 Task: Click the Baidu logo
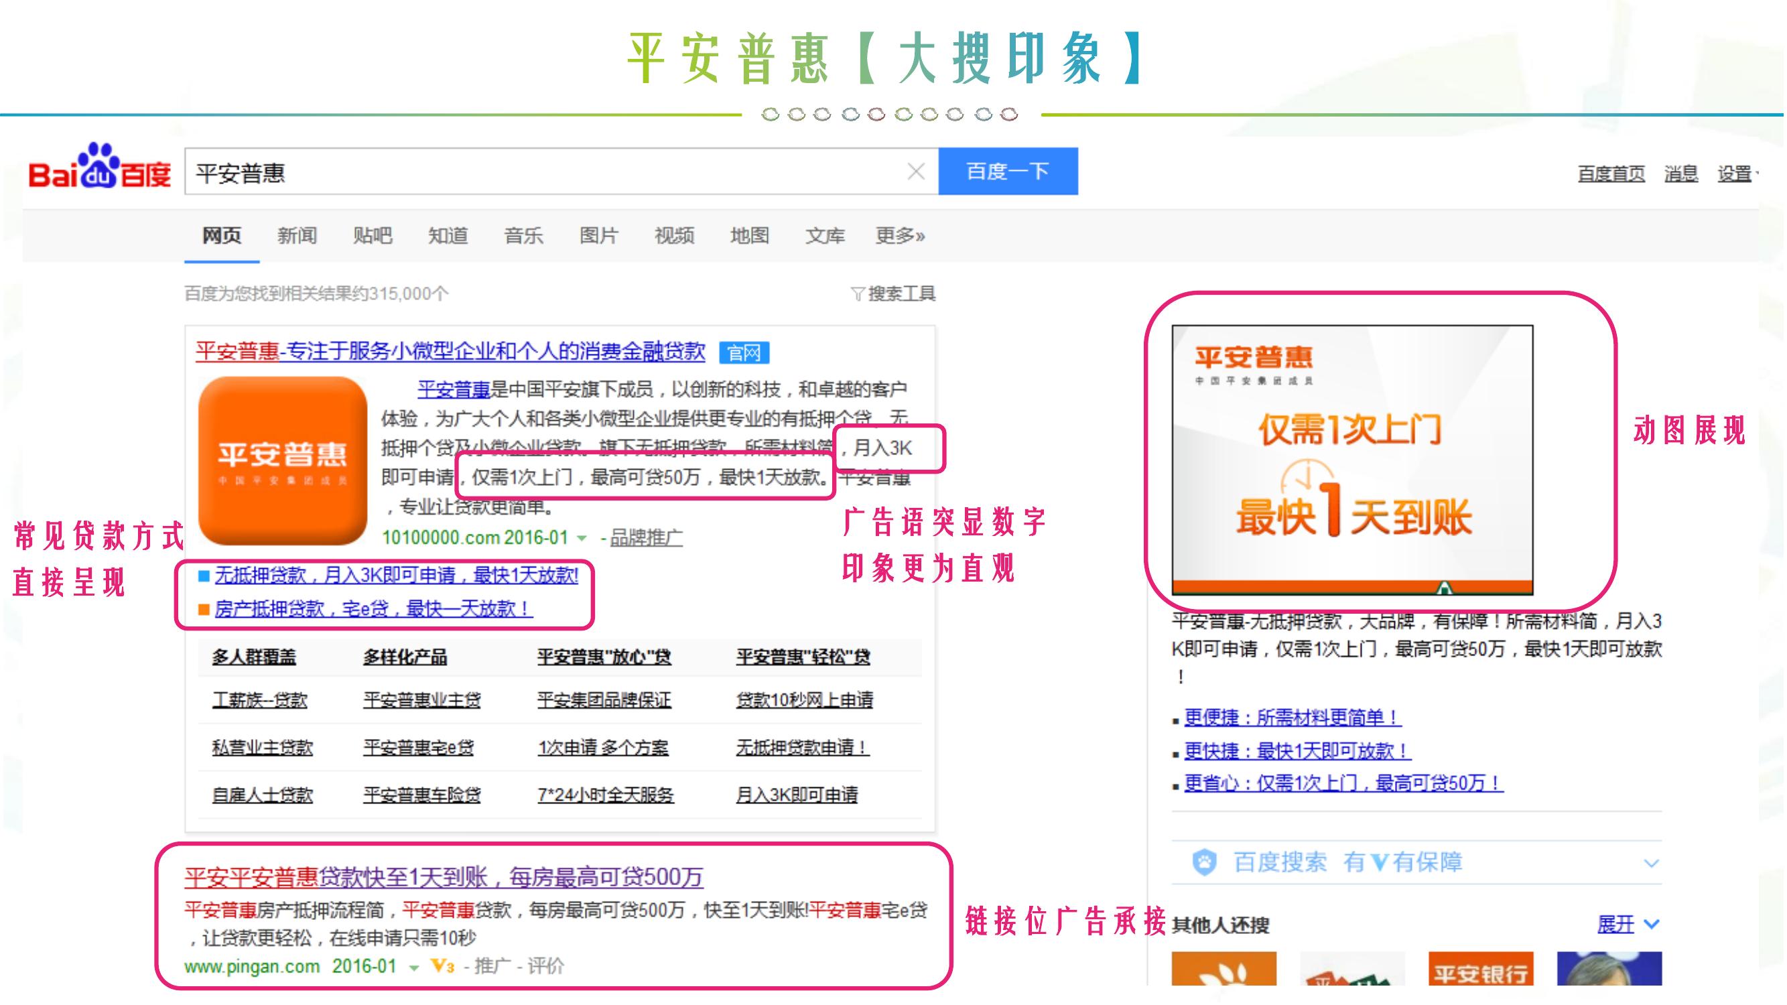pos(99,167)
